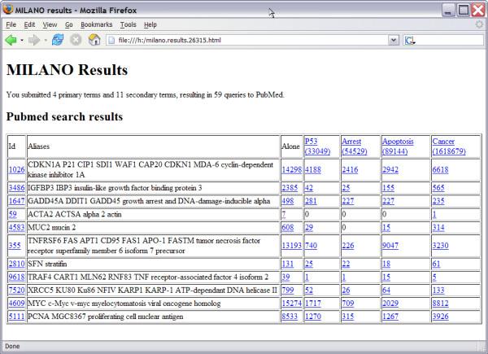
Task: Click the Apoptosis (89144) column header link
Action: 398,146
